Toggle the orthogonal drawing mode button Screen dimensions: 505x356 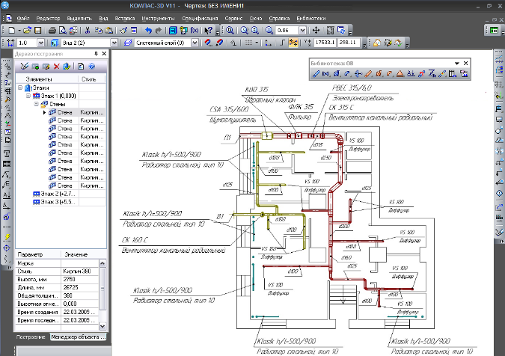283,43
